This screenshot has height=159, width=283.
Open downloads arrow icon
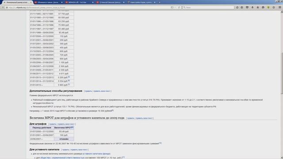252,8
